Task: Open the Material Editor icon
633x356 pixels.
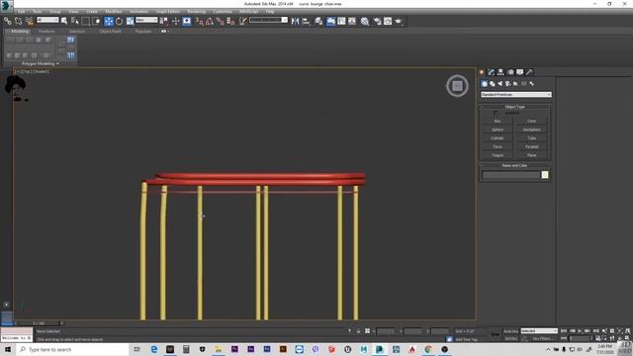Action: click(365, 21)
